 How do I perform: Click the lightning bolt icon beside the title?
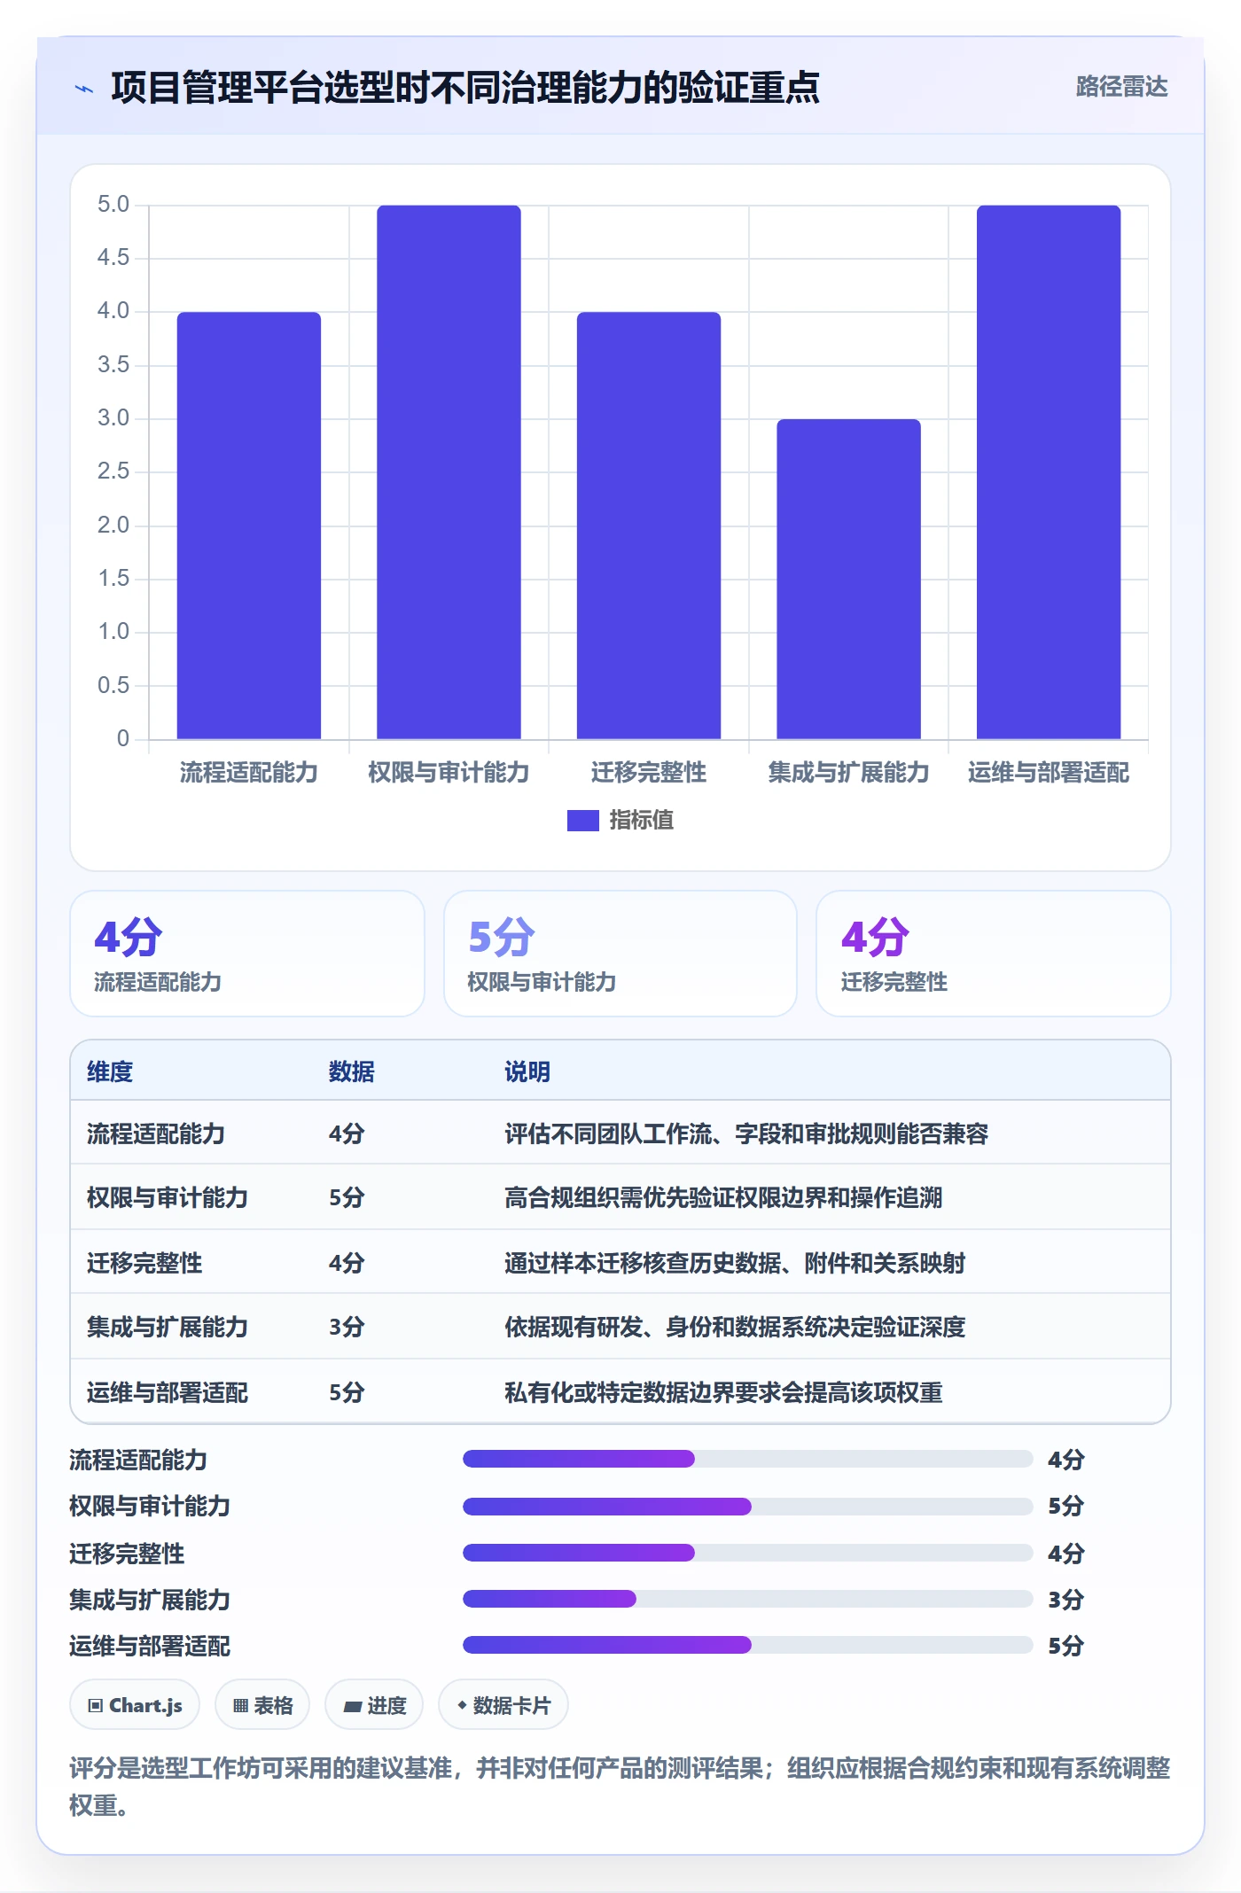84,89
